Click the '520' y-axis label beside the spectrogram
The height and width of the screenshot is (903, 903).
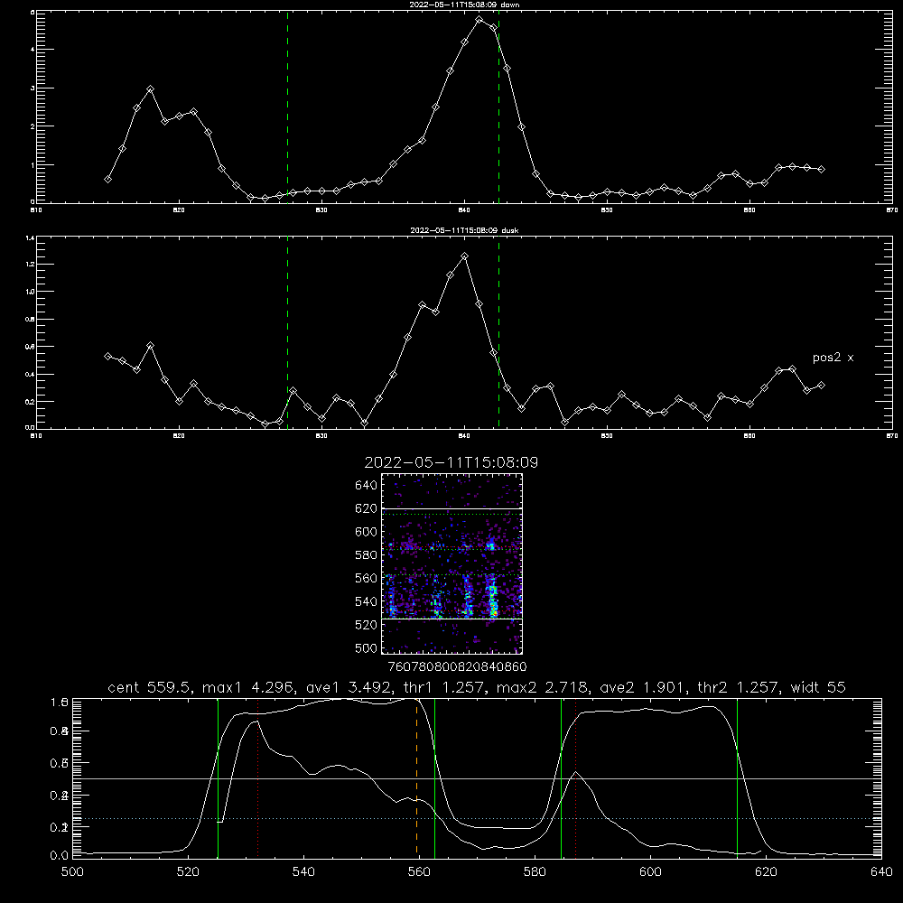tap(367, 625)
